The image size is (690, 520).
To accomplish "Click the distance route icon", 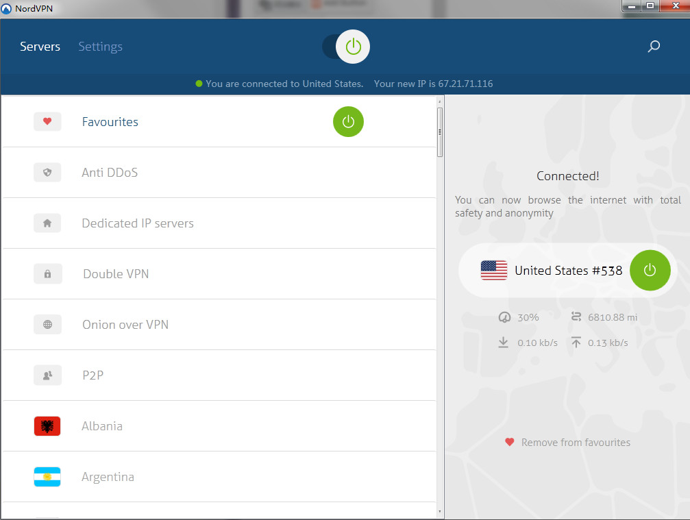I will 576,317.
